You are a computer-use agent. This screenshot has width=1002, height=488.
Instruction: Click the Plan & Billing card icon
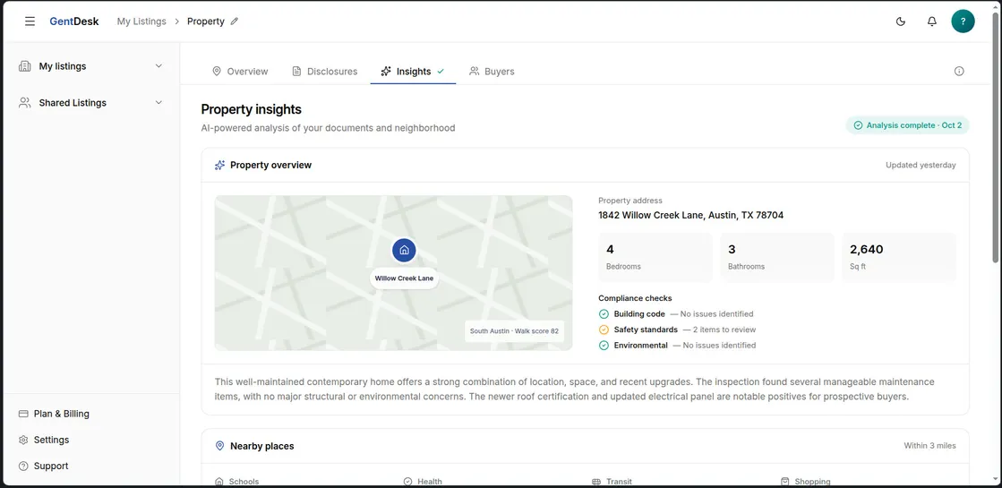(x=23, y=414)
